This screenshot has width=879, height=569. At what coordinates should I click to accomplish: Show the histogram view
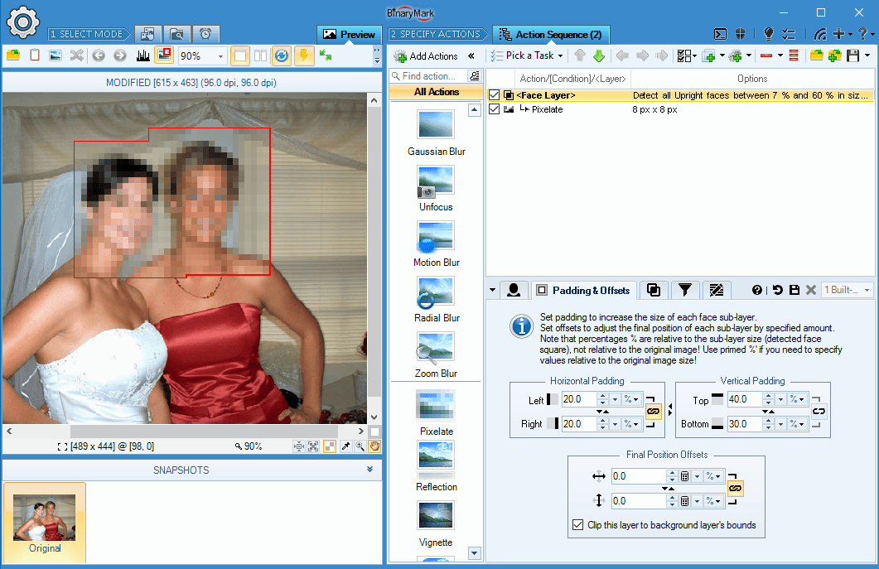(143, 55)
